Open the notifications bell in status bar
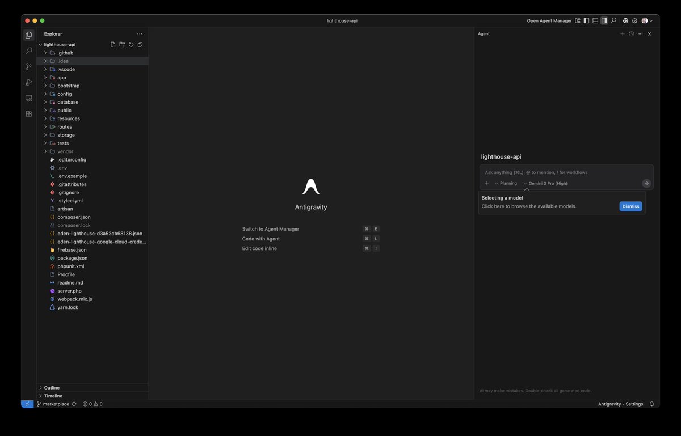Viewport: 681px width, 436px height. tap(651, 404)
